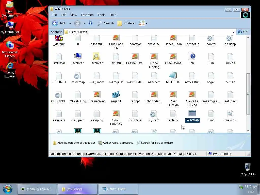Viewport: 260px width, 195px height.
Task: Open the File menu
Action: tap(54, 15)
